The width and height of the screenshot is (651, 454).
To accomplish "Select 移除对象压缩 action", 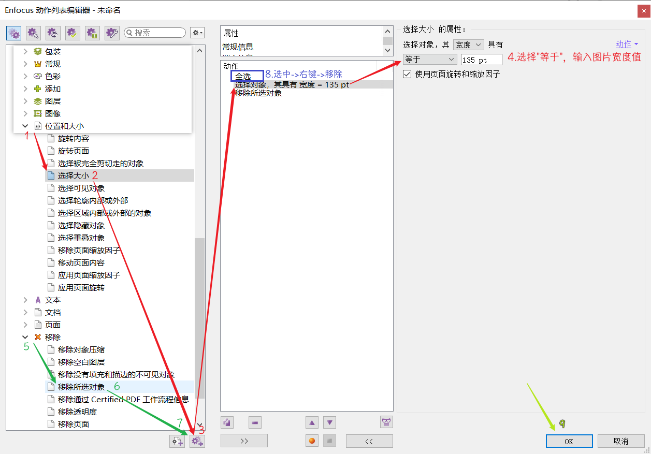I will [81, 349].
